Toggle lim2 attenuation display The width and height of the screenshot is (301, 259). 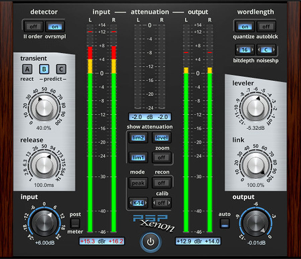click(138, 138)
